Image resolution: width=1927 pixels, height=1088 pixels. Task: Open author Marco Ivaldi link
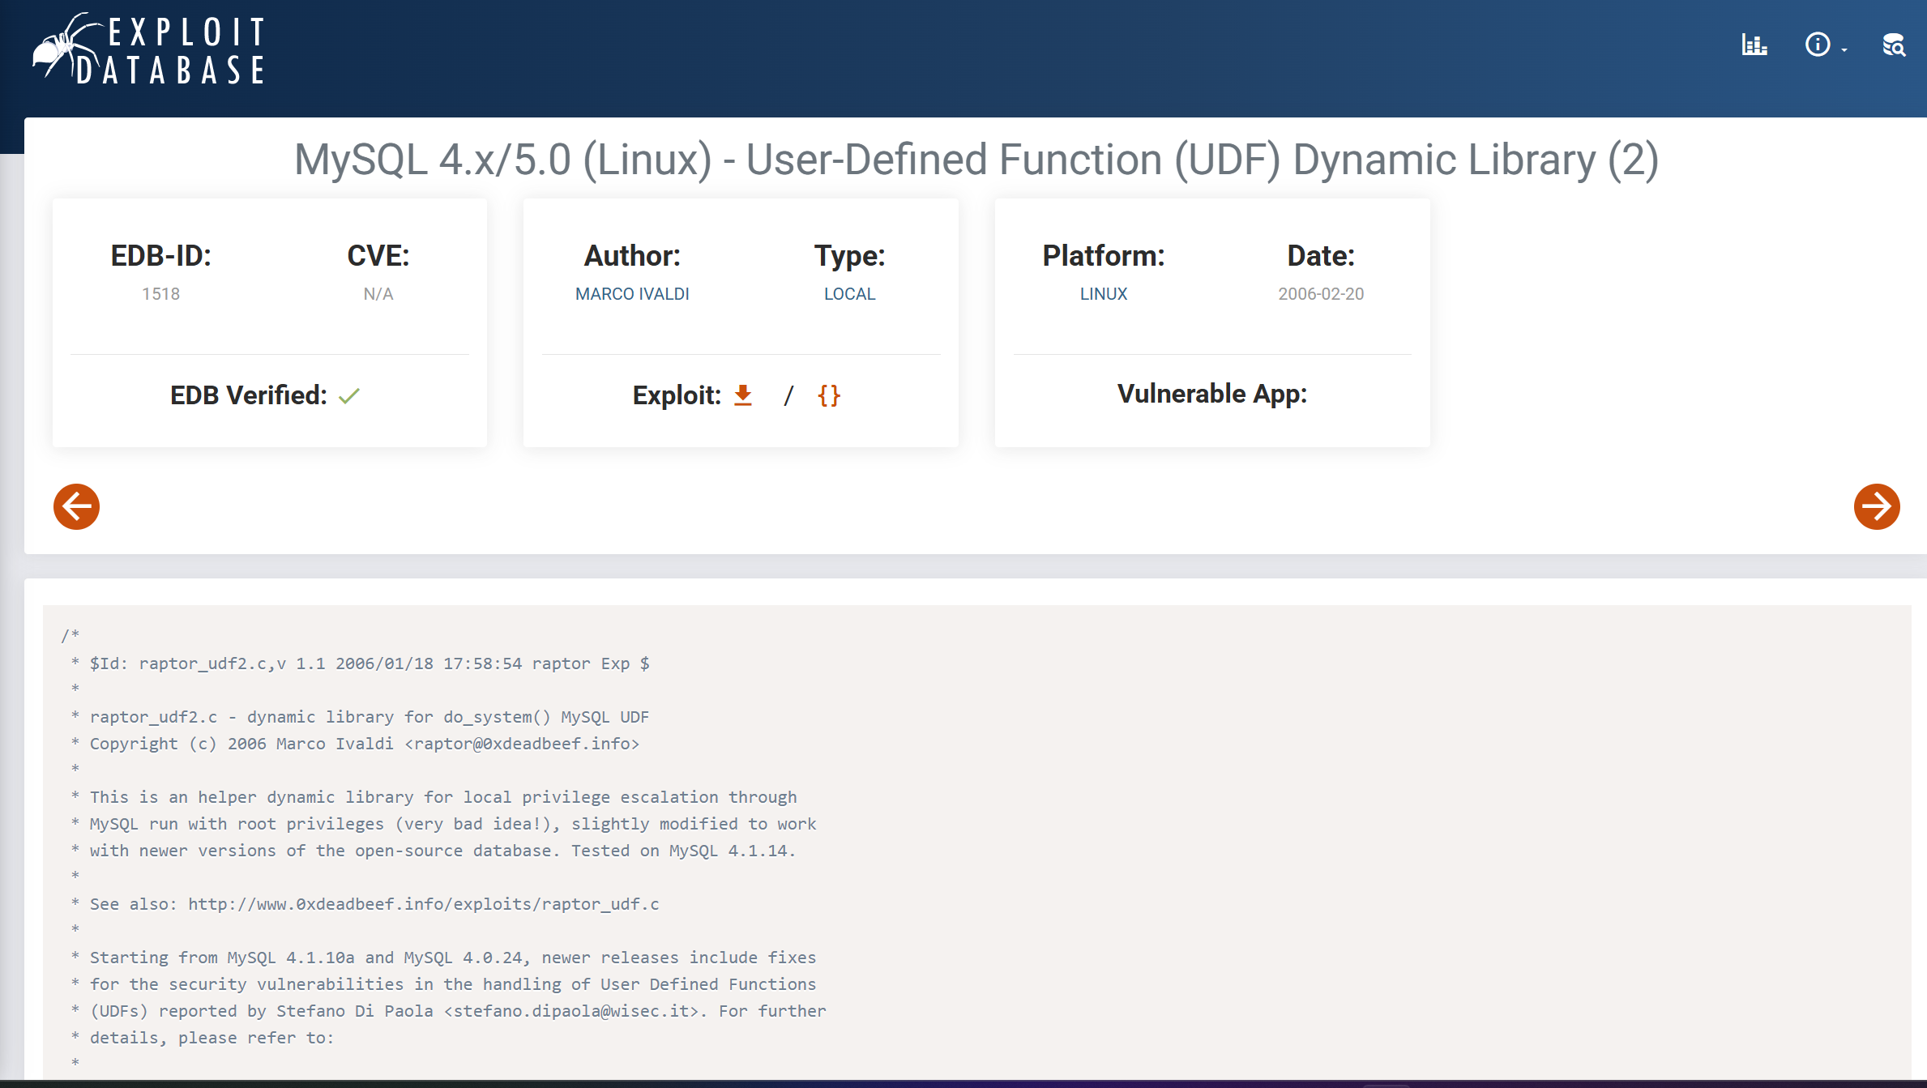click(632, 294)
